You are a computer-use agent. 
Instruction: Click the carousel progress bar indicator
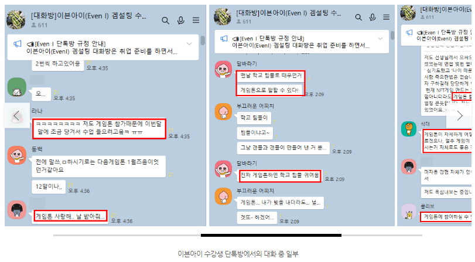pyautogui.click(x=271, y=235)
